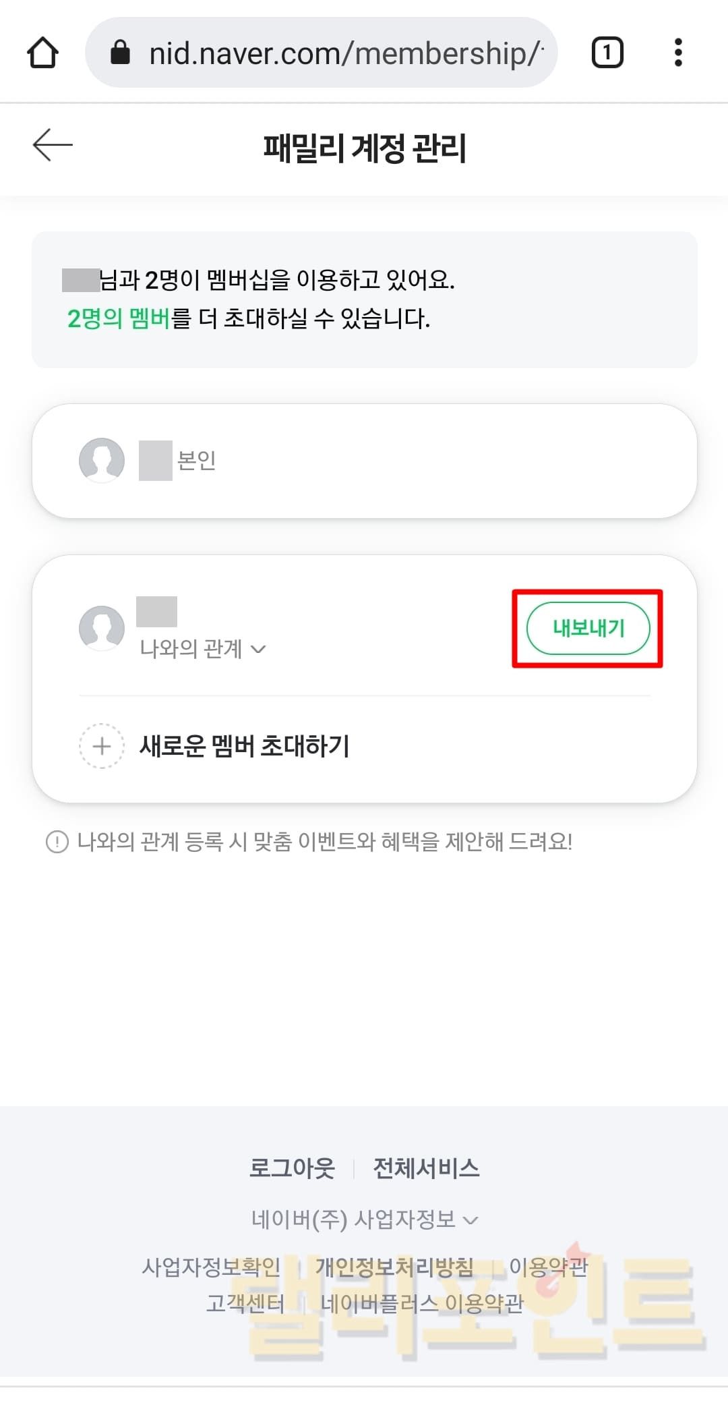This screenshot has width=728, height=1403.
Task: Tap the nid.naver.com address field
Action: (344, 53)
